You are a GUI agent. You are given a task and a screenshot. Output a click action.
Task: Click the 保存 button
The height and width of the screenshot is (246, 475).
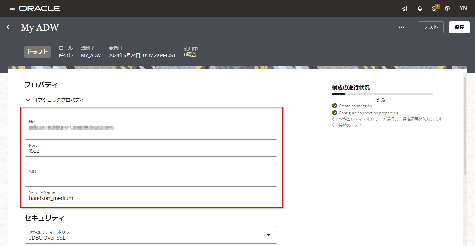pyautogui.click(x=459, y=27)
